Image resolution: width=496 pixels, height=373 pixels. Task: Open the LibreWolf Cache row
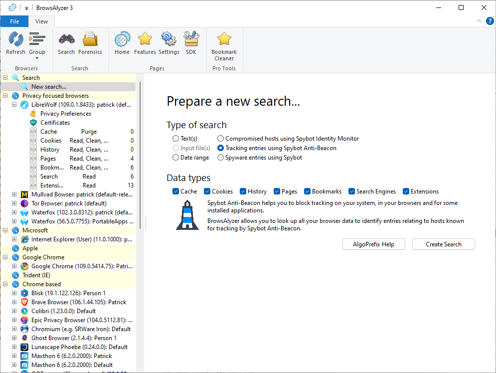click(x=82, y=132)
